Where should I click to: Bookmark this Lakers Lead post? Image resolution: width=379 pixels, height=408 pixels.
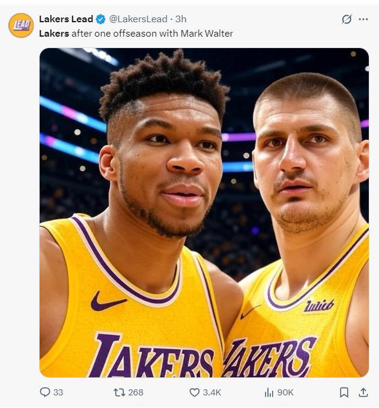pos(344,392)
